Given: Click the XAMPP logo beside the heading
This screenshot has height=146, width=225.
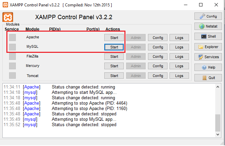Looking at the screenshot, I should pos(8,17).
